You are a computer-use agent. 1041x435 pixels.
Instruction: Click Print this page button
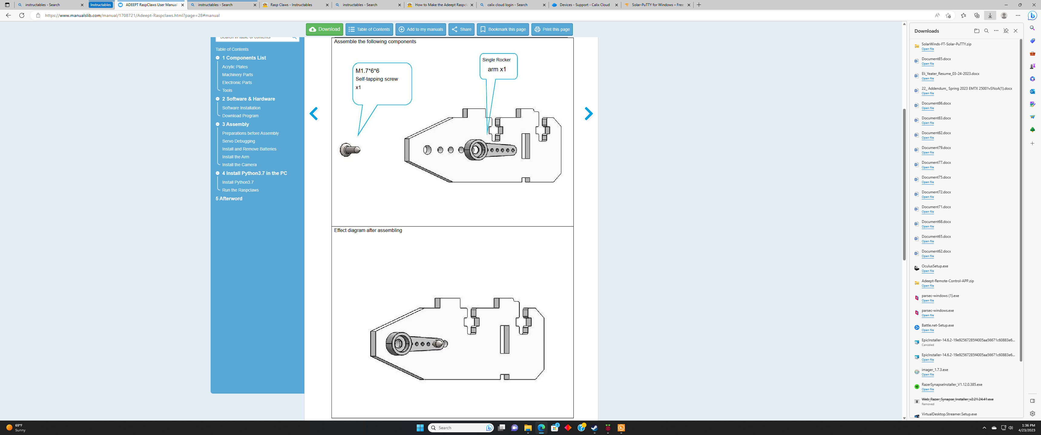click(552, 29)
